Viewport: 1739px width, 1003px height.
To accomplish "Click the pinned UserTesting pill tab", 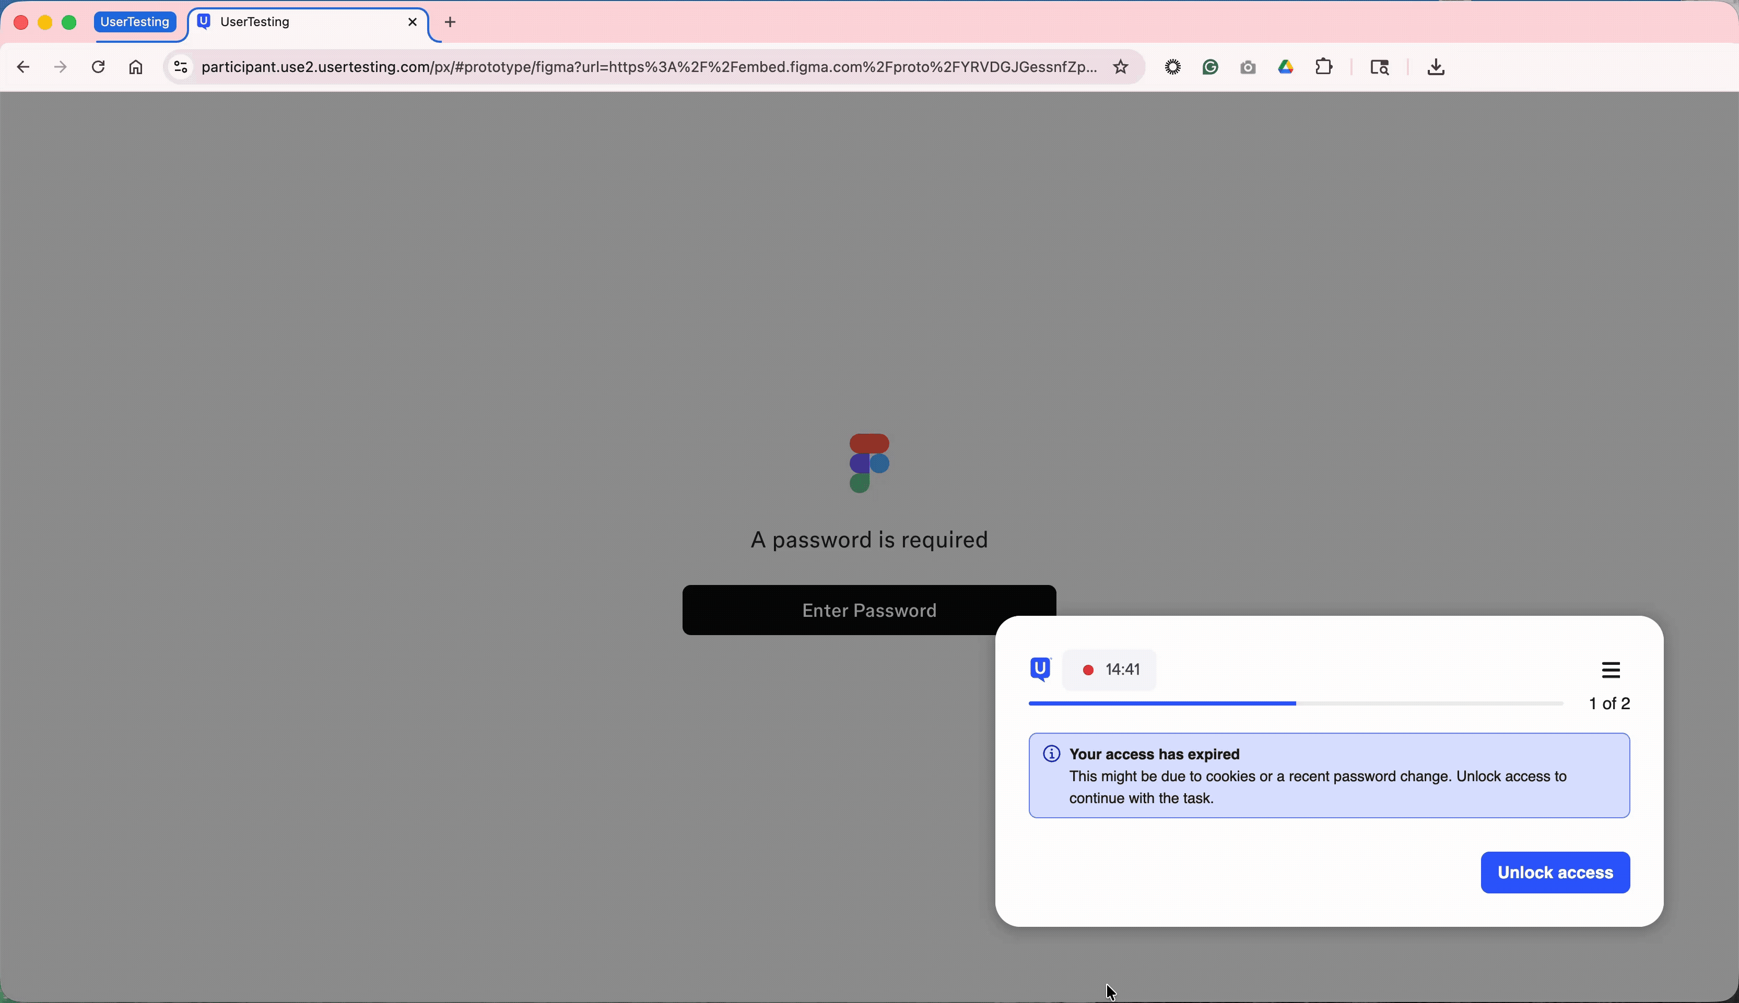I will pyautogui.click(x=136, y=21).
